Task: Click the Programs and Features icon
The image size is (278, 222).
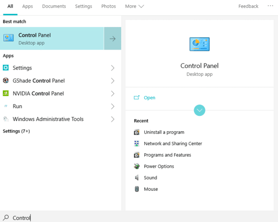Action: click(x=137, y=155)
